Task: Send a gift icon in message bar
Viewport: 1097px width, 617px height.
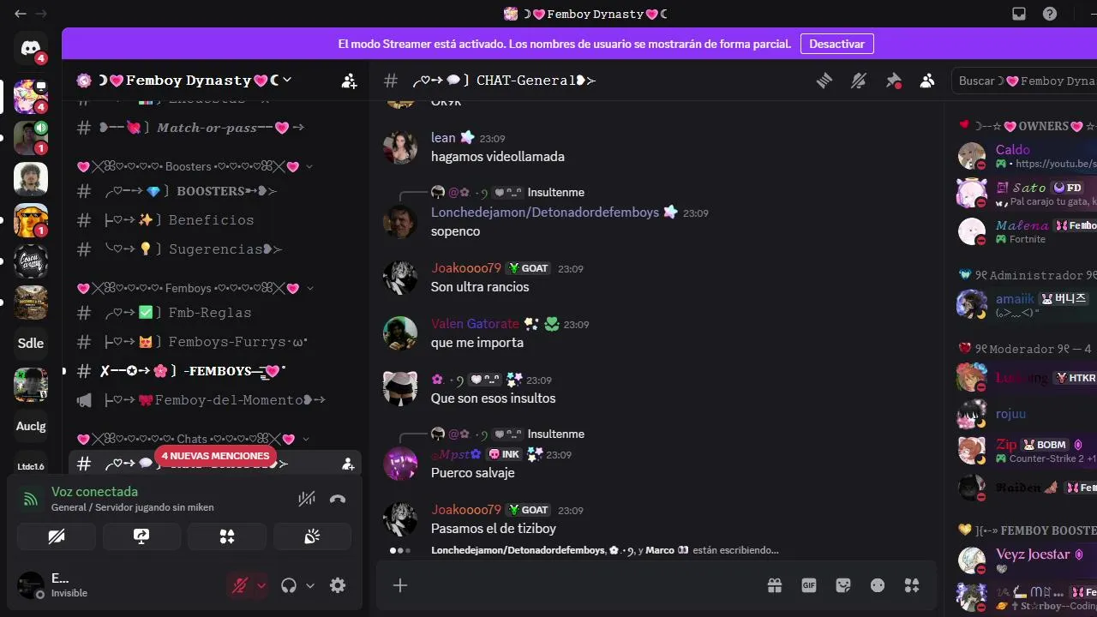Action: pyautogui.click(x=775, y=585)
